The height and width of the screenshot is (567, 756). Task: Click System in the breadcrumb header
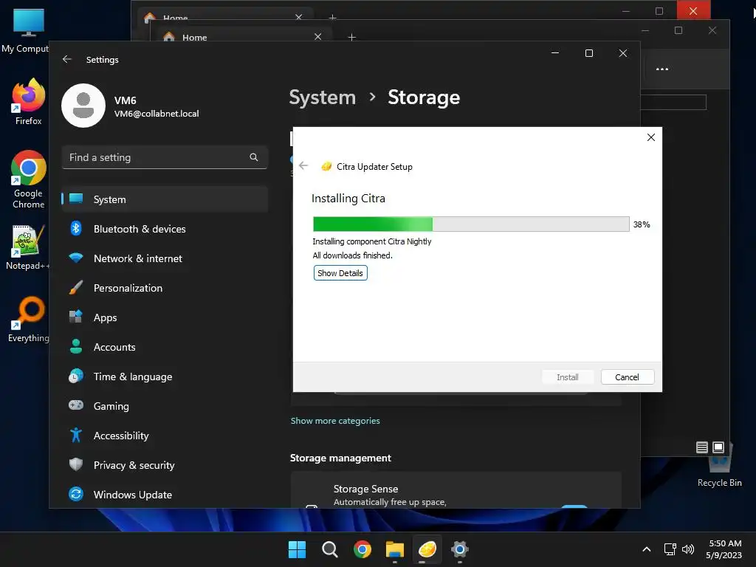coord(322,97)
